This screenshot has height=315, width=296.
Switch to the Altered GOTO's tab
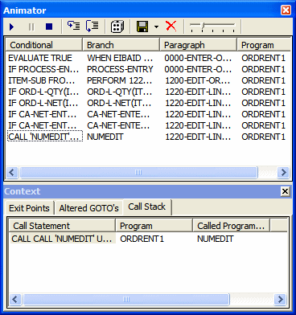click(88, 208)
